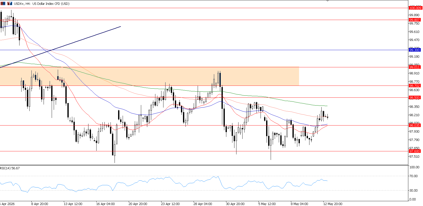Click the 99.807 red price label
The image size is (423, 206).
tap(415, 20)
